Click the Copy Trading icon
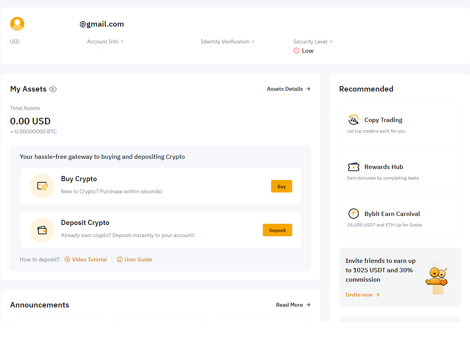470x338 pixels. click(353, 120)
